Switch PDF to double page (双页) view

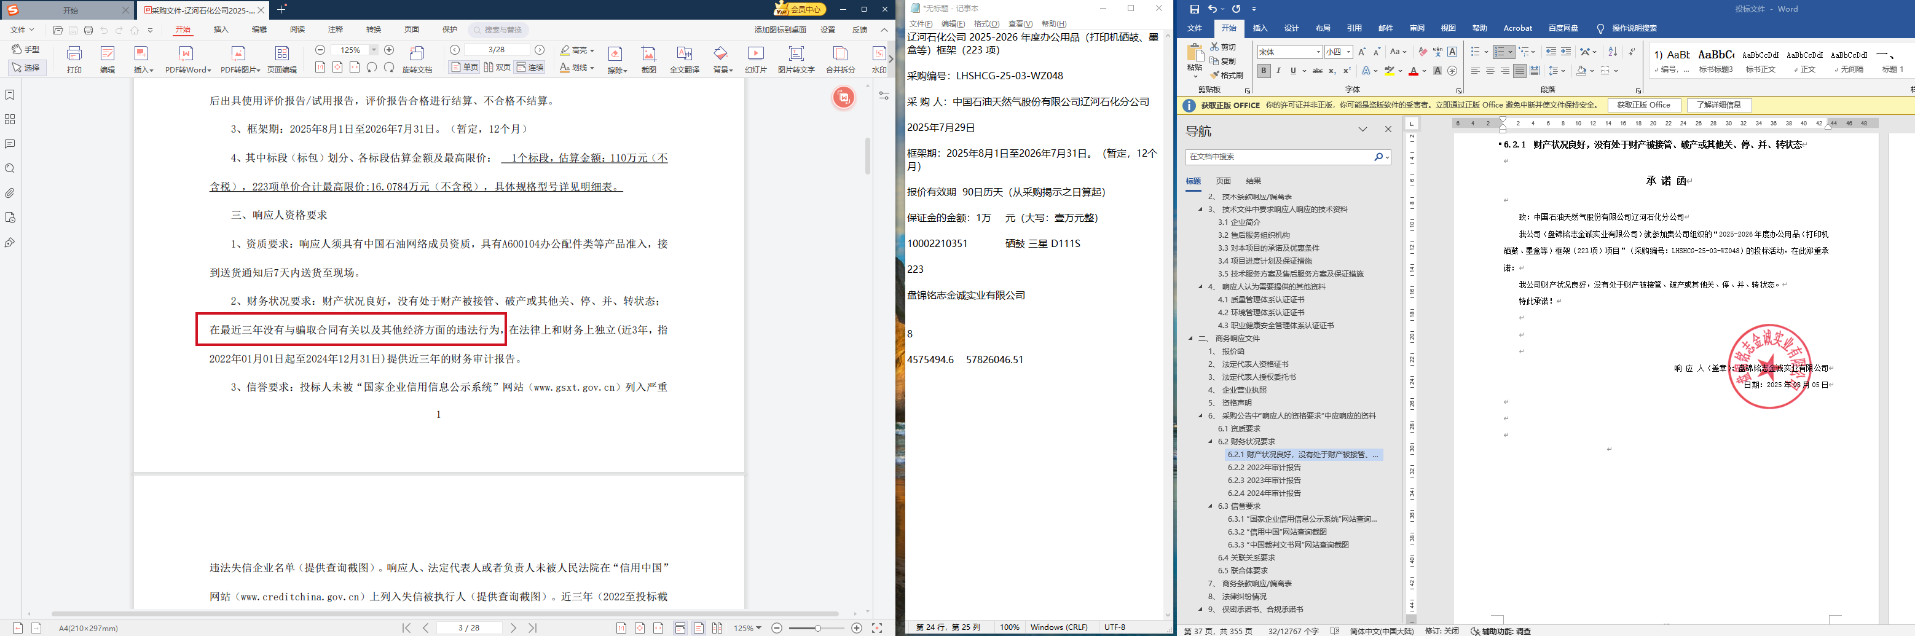coord(497,68)
